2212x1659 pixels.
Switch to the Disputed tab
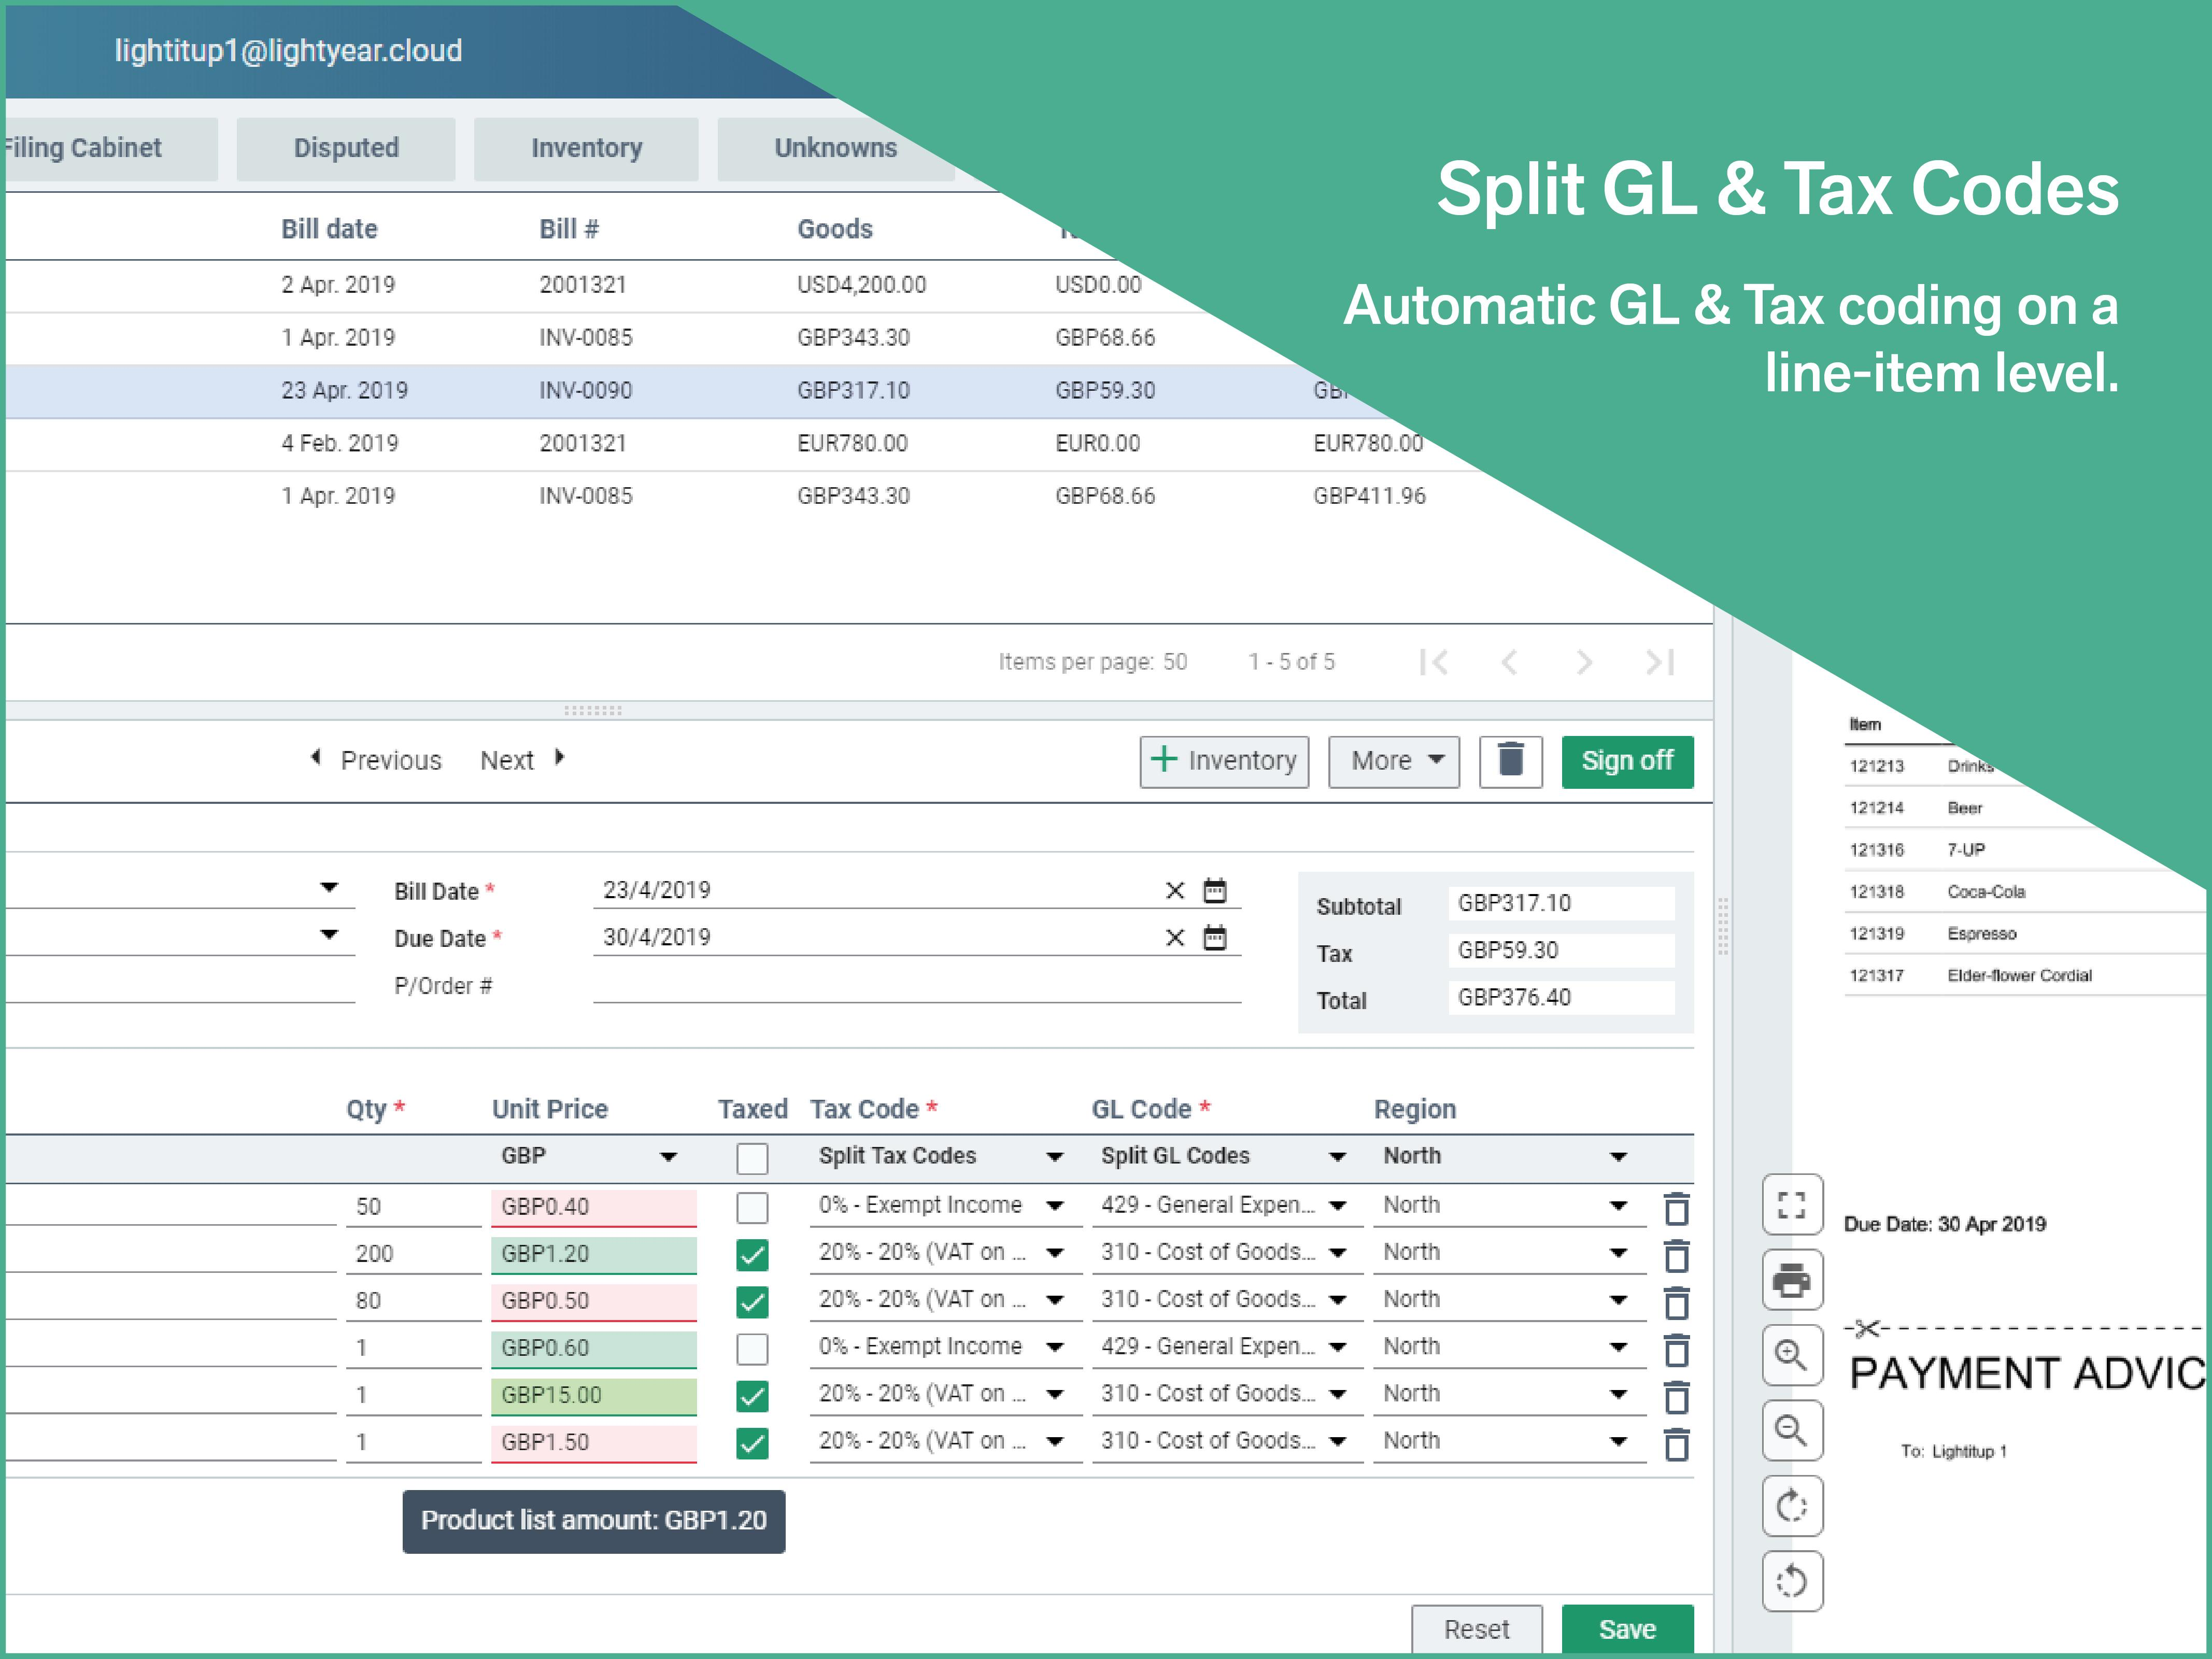(x=346, y=148)
